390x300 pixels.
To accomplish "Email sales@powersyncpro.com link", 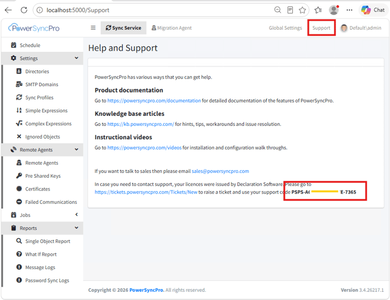I will (220, 171).
